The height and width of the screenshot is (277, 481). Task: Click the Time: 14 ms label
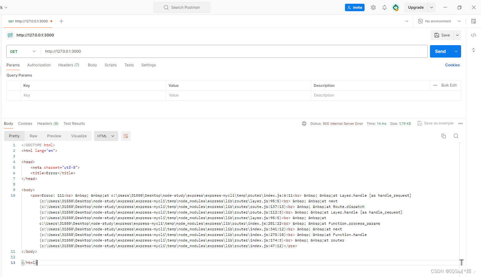point(376,124)
